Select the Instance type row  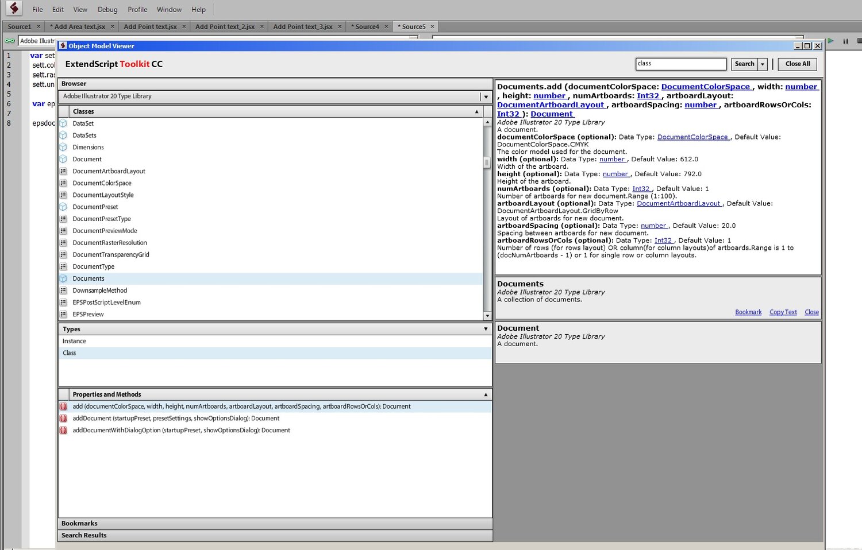point(275,341)
